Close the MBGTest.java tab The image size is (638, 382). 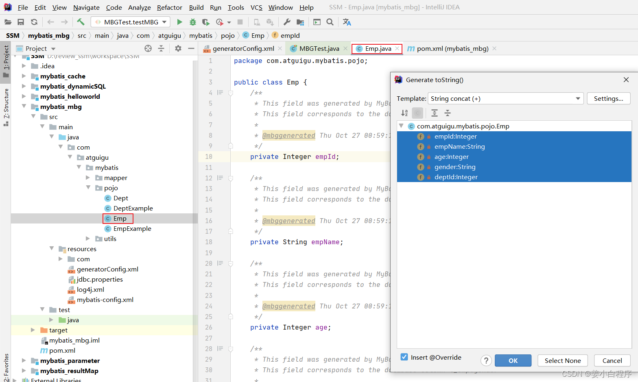(x=345, y=48)
